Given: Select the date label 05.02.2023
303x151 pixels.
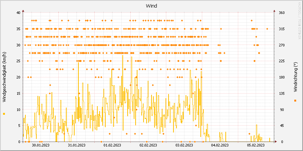Looking at the screenshot, I should pyautogui.click(x=256, y=145).
